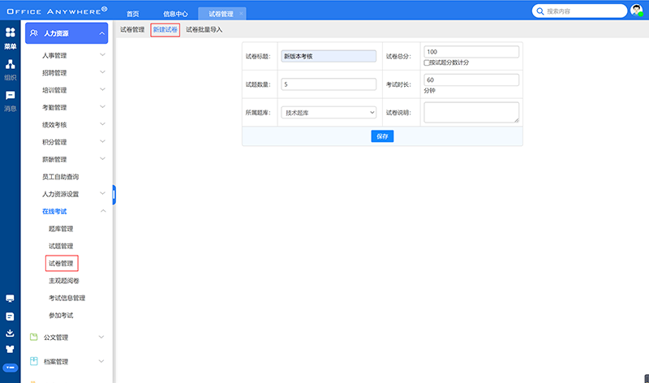The image size is (649, 383).
Task: Expand 招聘管理 submenu
Action: click(102, 72)
